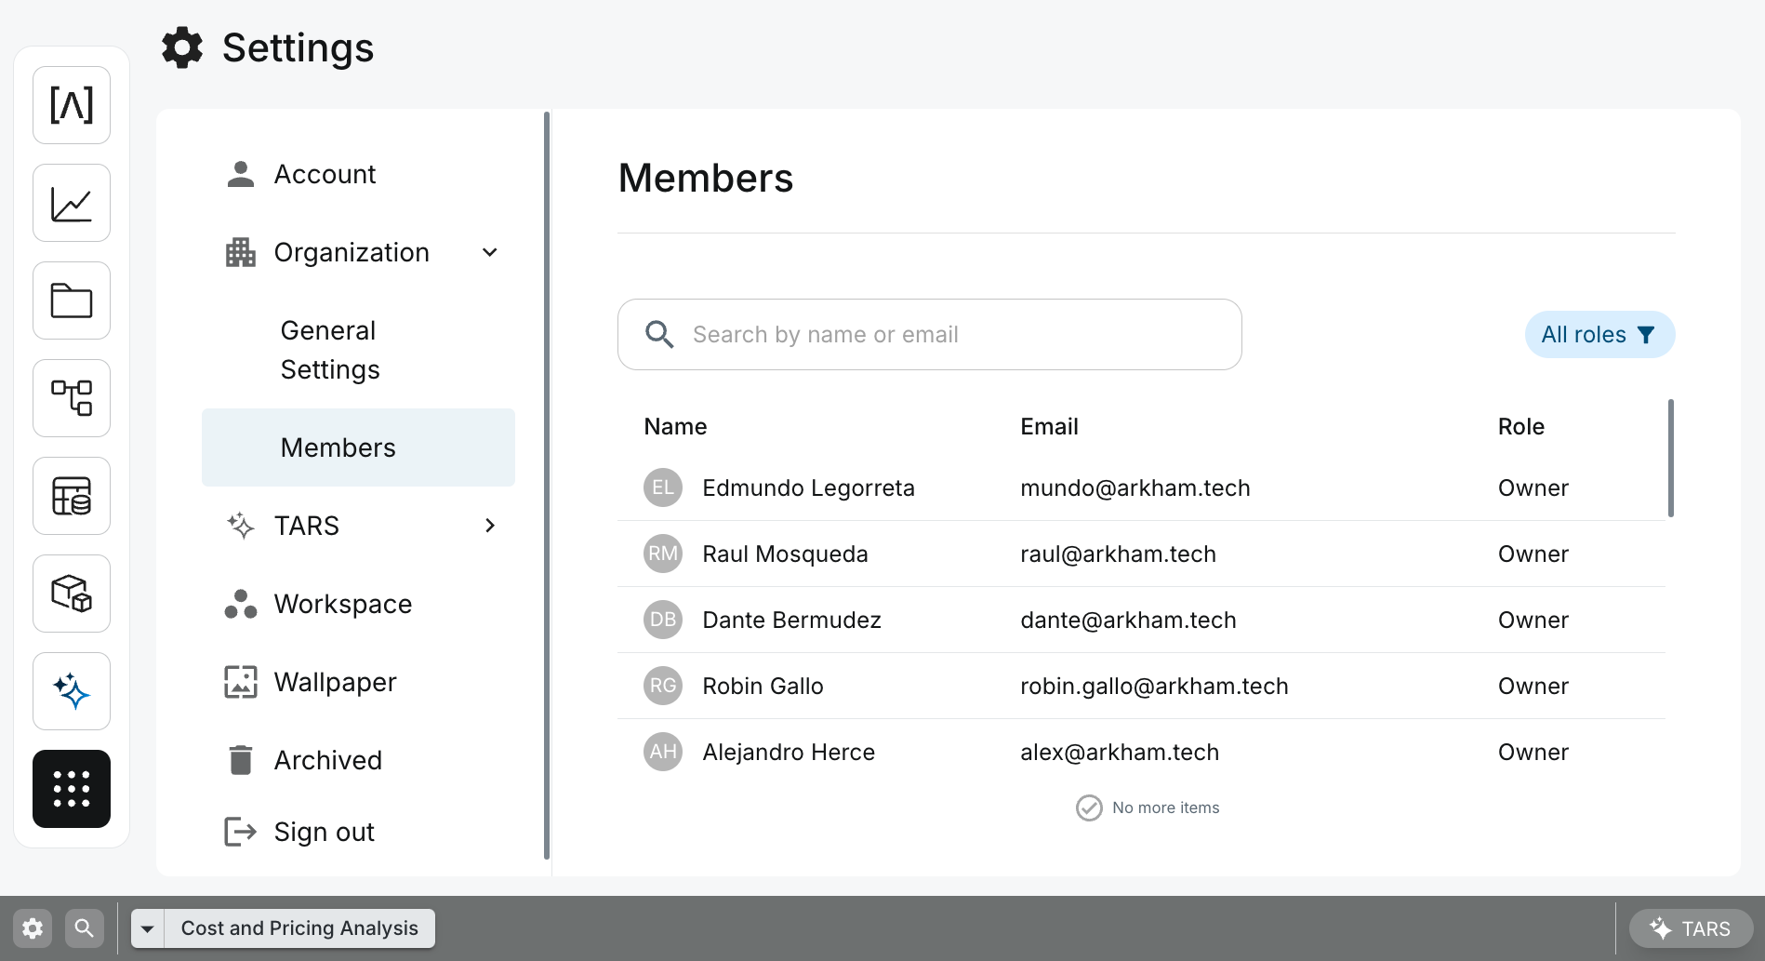Screen dimensions: 1765x961
Task: Click the search icon in bottom bar
Action: click(85, 928)
